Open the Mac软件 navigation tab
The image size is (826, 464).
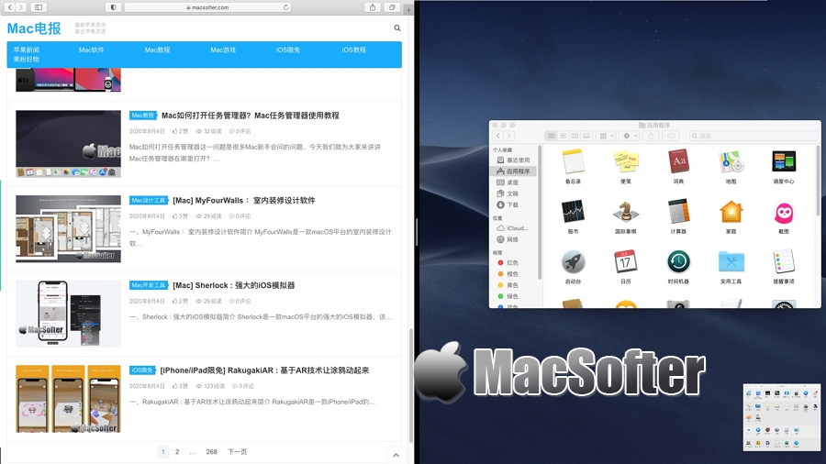[x=91, y=50]
